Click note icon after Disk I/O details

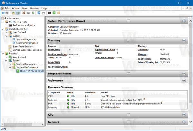[161, 103]
